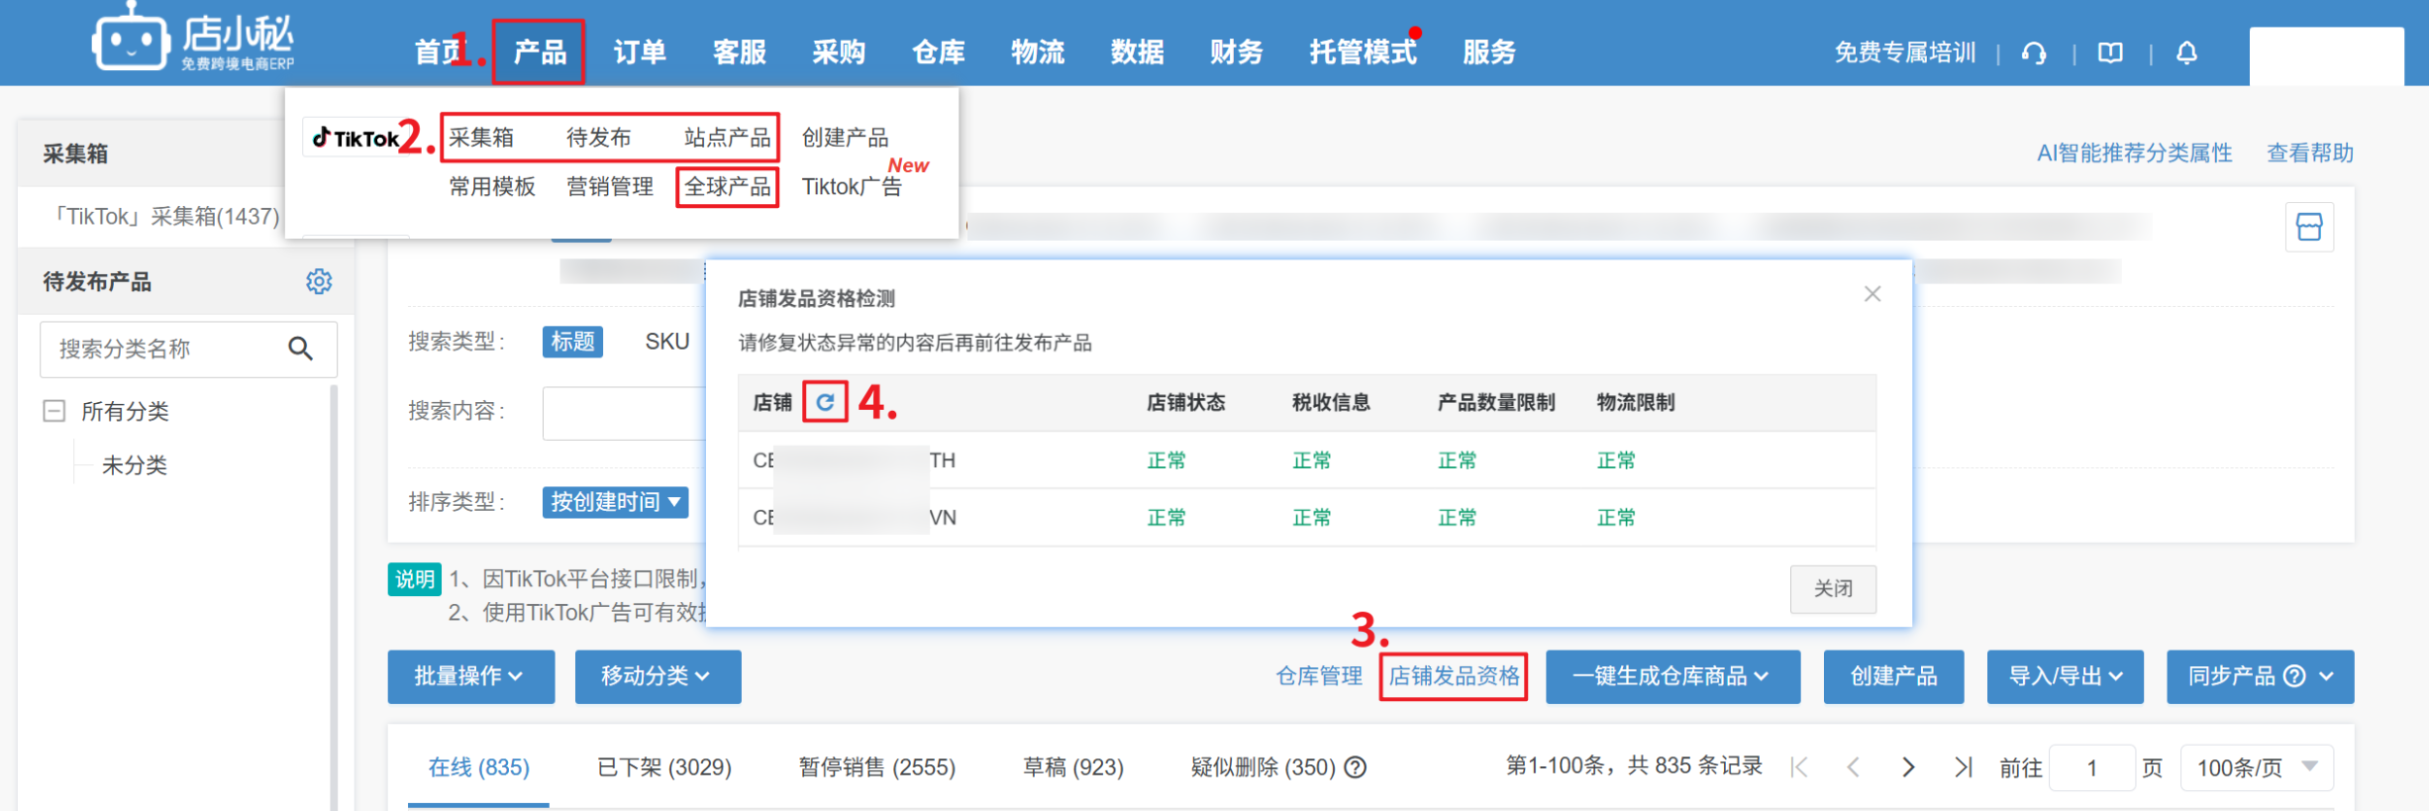This screenshot has width=2429, height=811.
Task: Click the 店铺发品资格 link
Action: click(x=1453, y=676)
